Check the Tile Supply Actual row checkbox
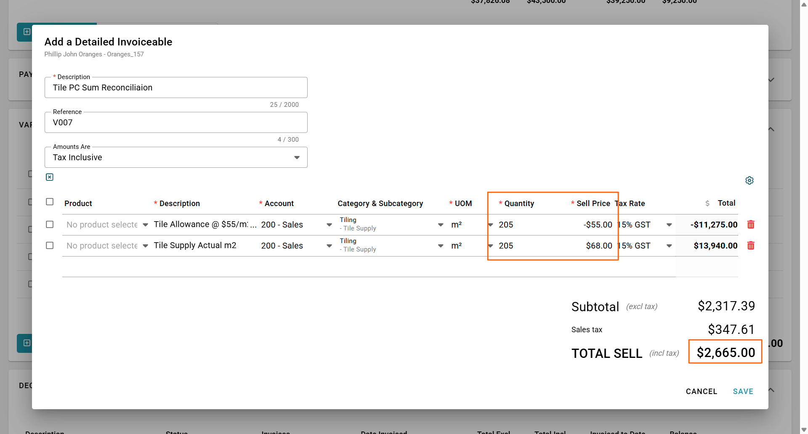 (x=50, y=246)
